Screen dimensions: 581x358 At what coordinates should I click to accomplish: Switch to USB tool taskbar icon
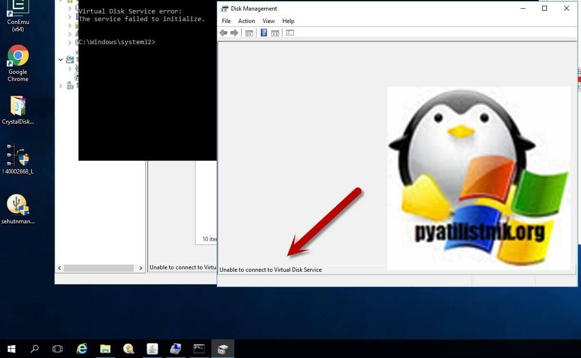[128, 348]
